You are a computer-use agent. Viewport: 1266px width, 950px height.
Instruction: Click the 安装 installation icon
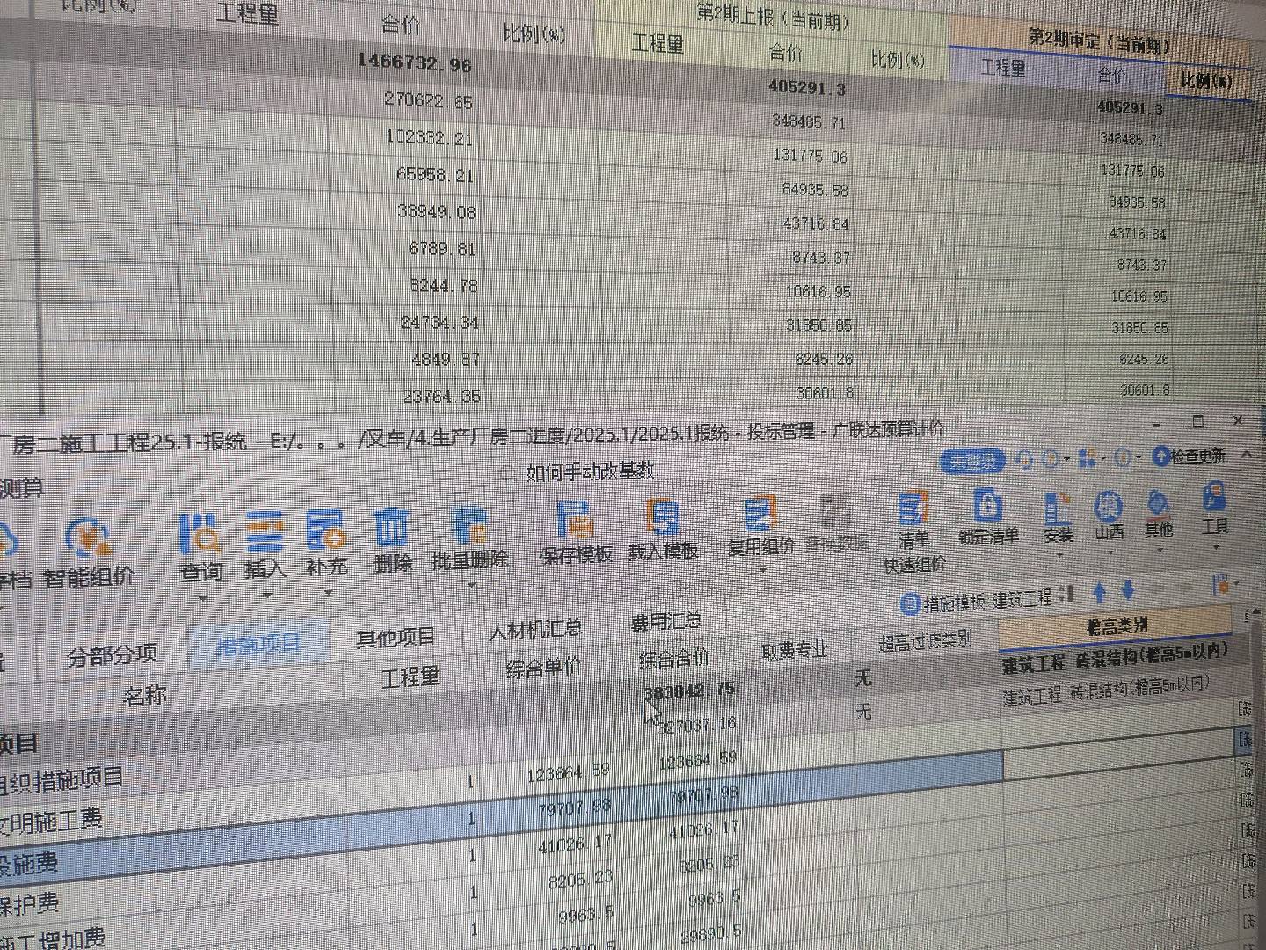coord(1058,509)
